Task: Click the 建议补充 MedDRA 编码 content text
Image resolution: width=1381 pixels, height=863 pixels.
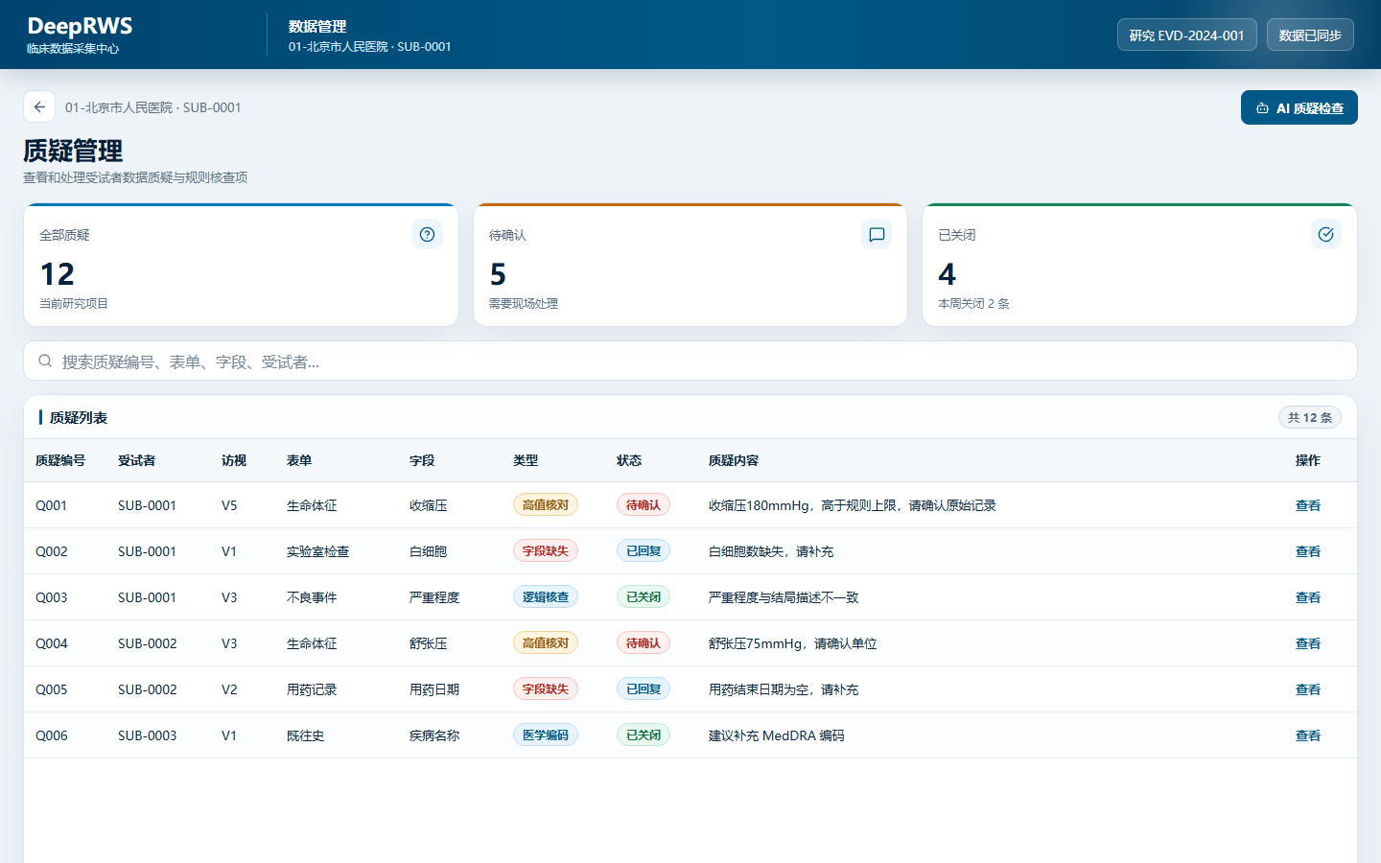Action: pos(777,735)
